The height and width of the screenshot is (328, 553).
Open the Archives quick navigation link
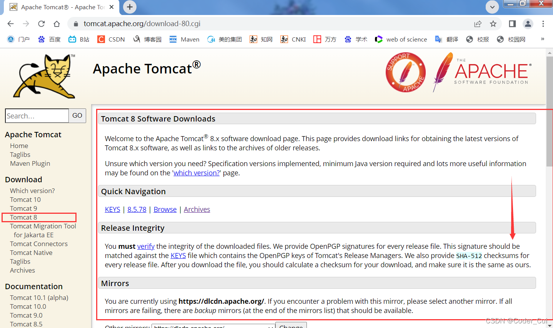point(197,210)
